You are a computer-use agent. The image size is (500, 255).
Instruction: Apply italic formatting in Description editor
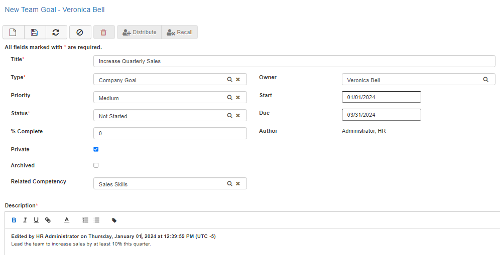[25, 220]
